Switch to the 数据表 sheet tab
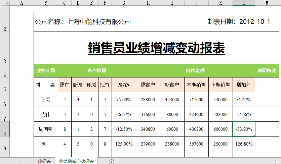This screenshot has height=164, width=281. [44, 161]
